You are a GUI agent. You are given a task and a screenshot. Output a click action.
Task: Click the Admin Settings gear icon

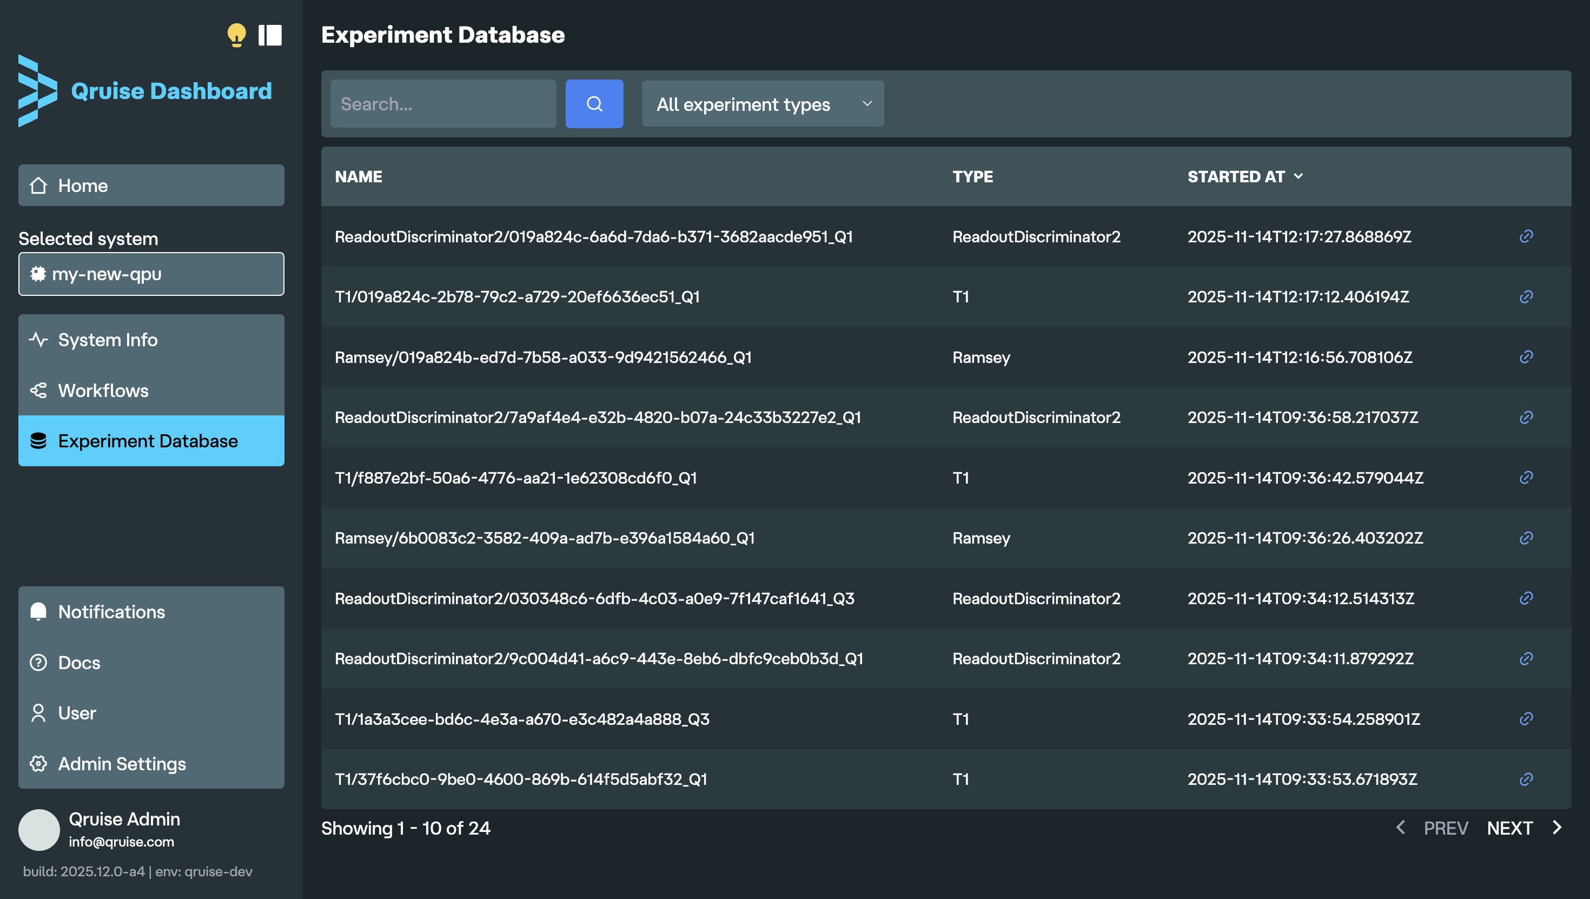click(x=38, y=764)
